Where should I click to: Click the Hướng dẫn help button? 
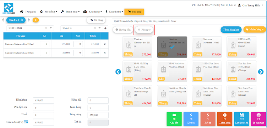(123, 30)
